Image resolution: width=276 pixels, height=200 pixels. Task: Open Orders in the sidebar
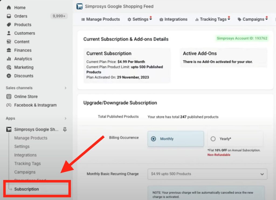21,16
